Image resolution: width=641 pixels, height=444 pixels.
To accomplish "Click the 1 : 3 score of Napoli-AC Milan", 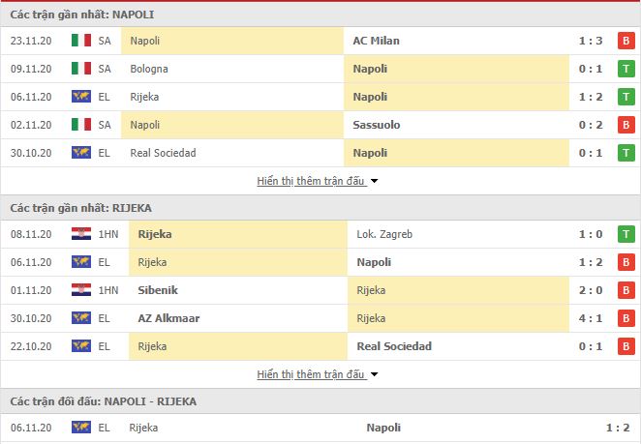I will (591, 41).
